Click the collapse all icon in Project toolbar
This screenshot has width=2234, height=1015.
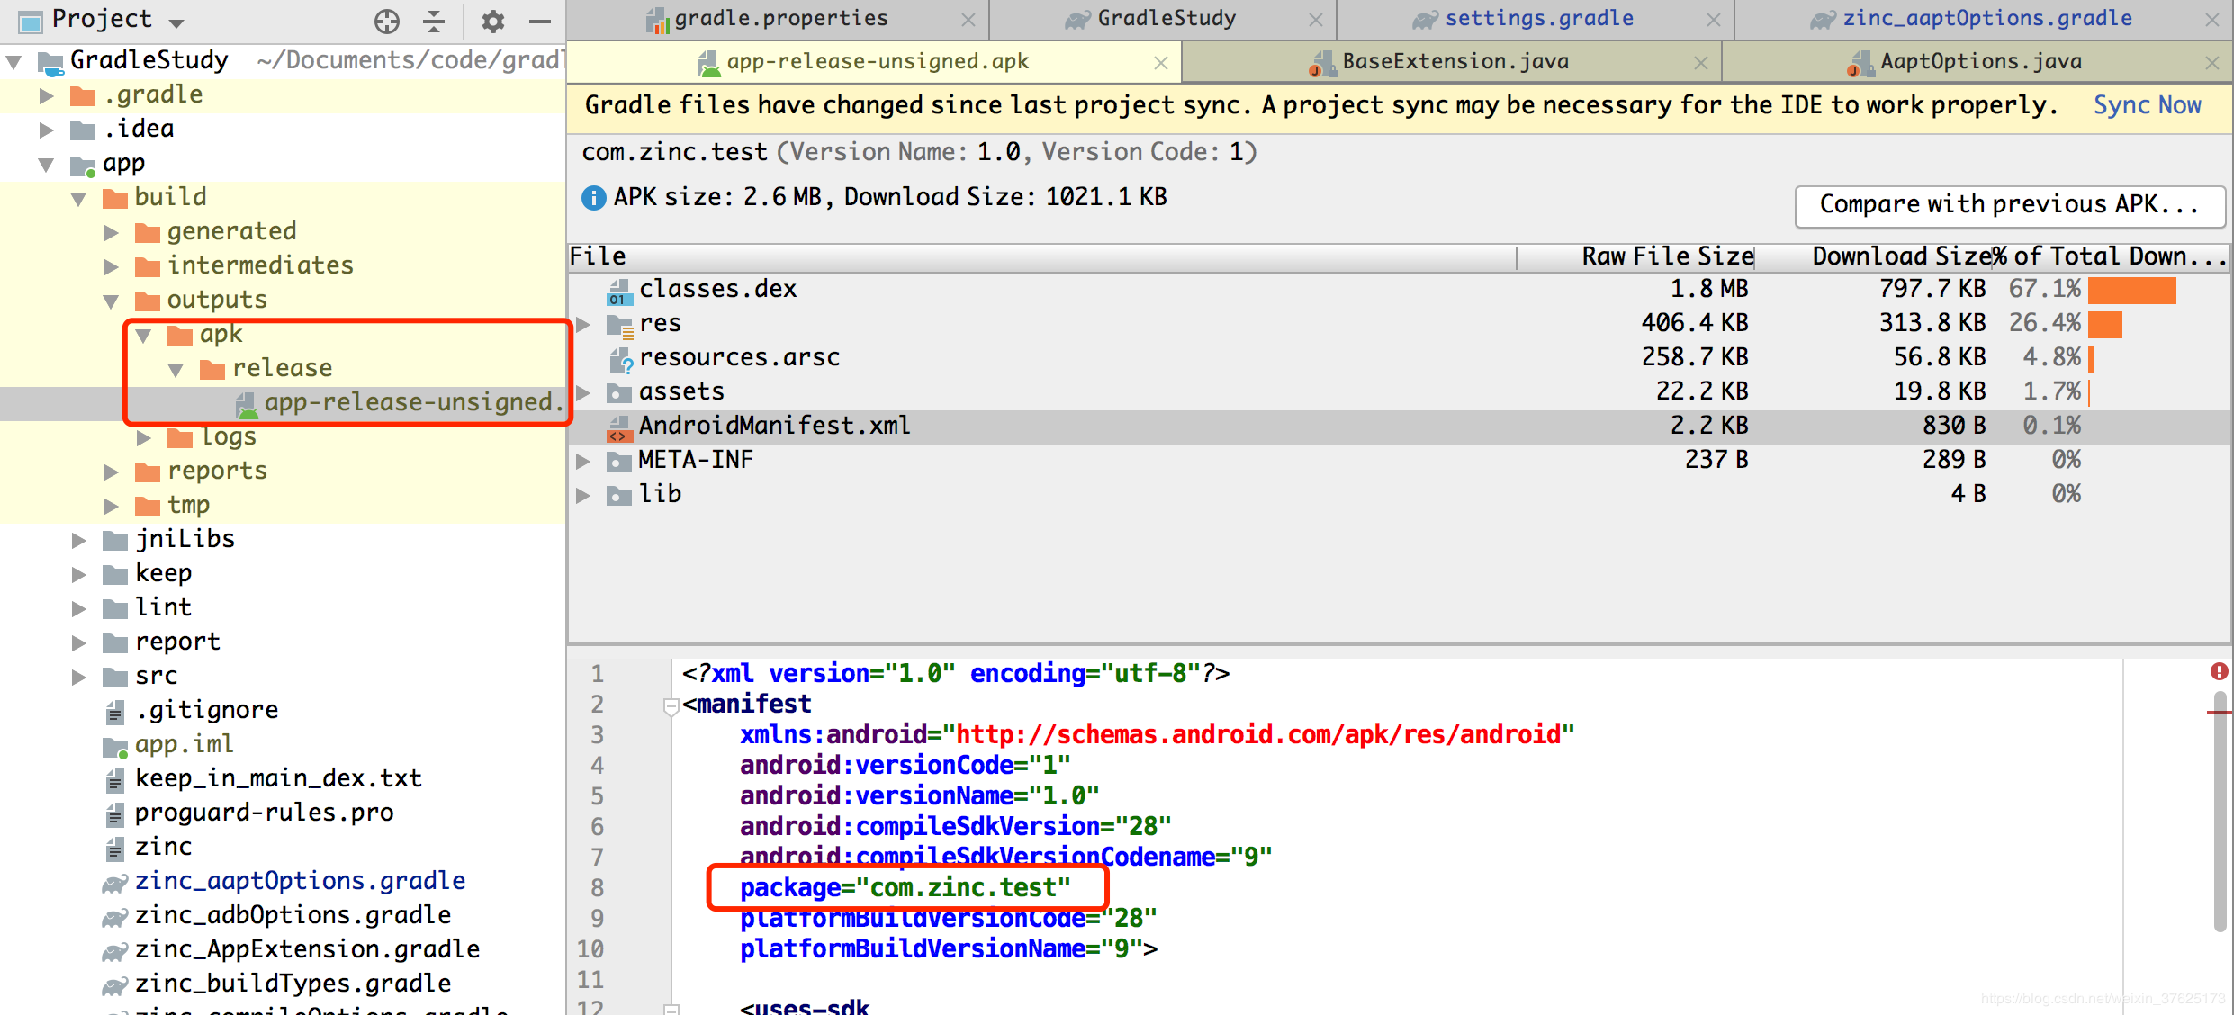pyautogui.click(x=434, y=21)
